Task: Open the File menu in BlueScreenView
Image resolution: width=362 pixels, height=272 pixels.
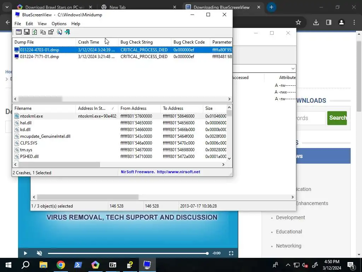Action: 18,24
